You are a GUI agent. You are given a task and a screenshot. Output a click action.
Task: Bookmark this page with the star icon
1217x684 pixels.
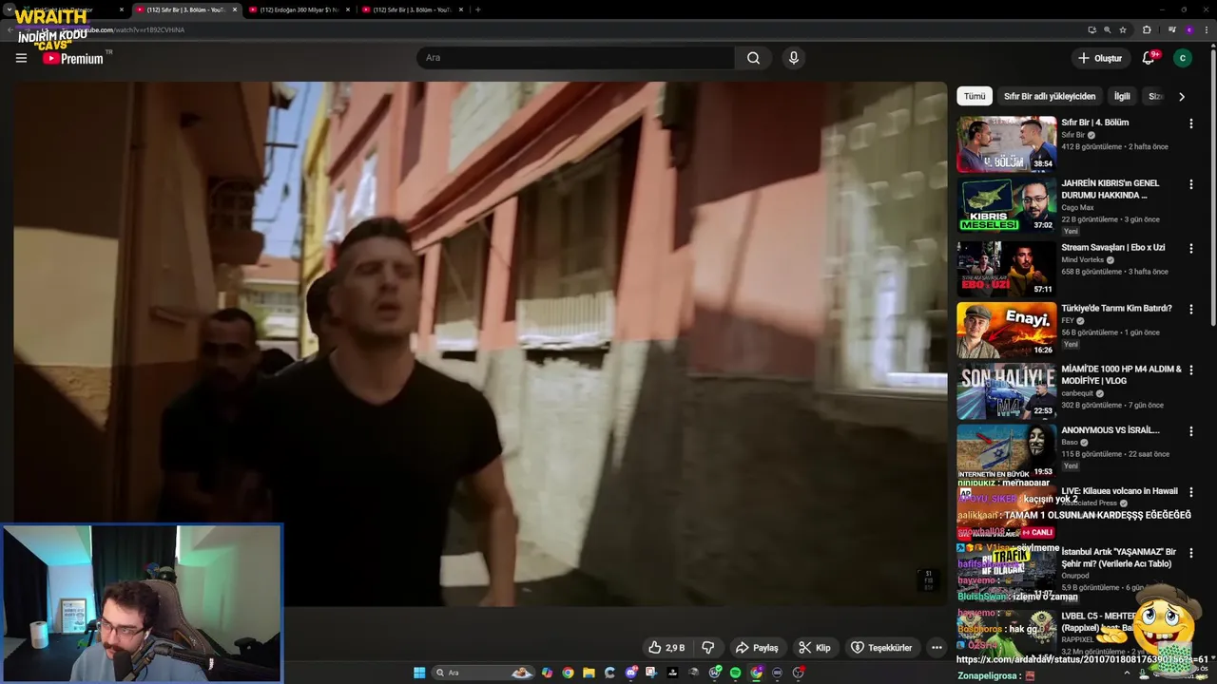pos(1123,29)
